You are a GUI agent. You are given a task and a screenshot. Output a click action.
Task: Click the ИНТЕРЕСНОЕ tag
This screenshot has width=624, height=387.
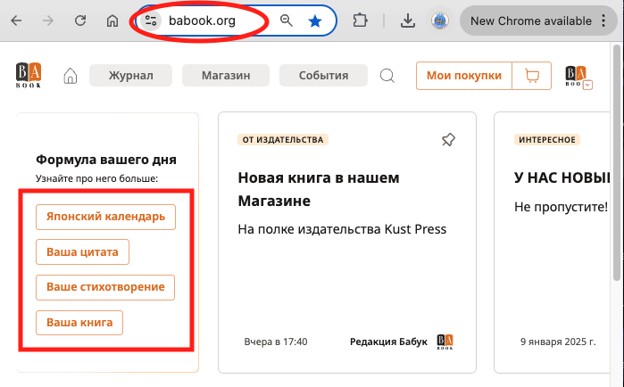point(547,140)
